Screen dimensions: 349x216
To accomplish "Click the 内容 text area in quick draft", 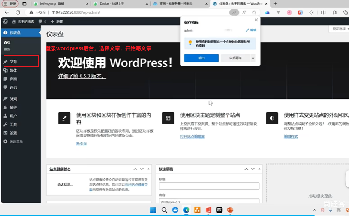I will pos(209,201).
